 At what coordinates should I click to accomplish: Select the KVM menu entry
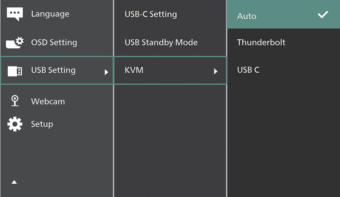pos(134,70)
